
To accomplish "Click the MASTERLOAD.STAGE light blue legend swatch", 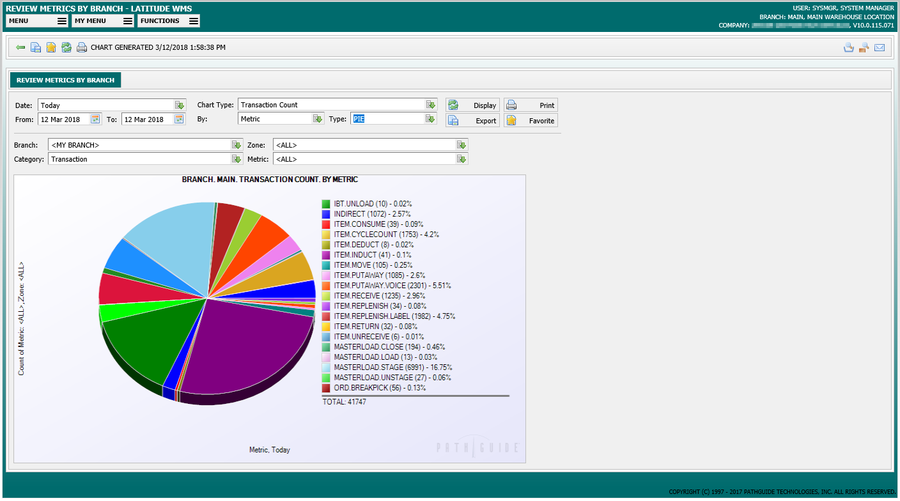I will coord(326,367).
